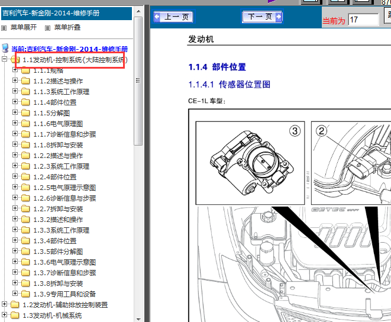Collapse the 1.1发动机-控制系统 tree node

[4, 59]
